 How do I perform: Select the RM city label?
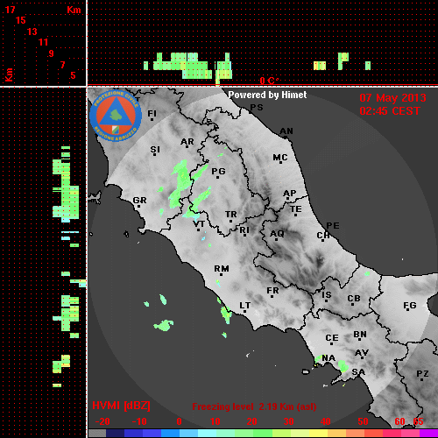click(x=222, y=268)
